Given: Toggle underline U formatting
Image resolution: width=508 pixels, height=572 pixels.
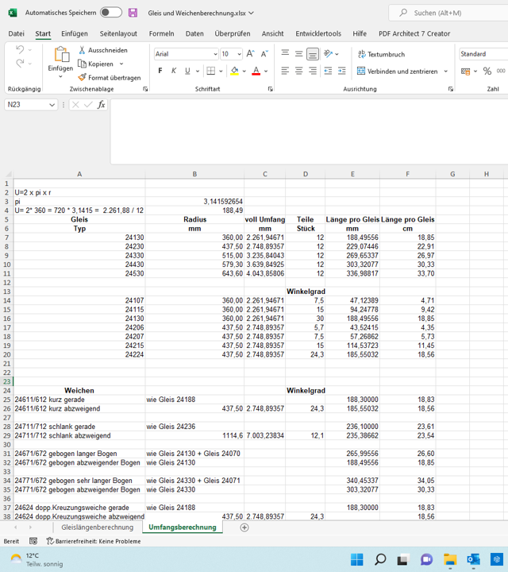Looking at the screenshot, I should (187, 71).
